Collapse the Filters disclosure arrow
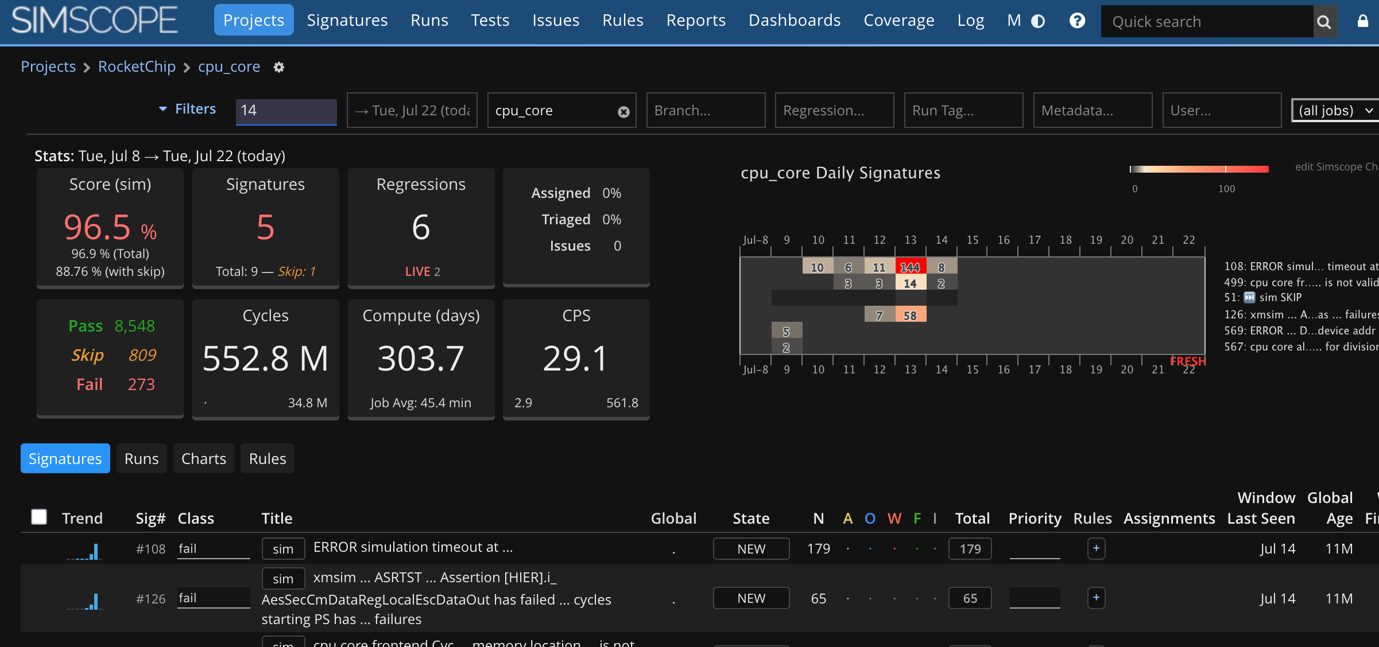The image size is (1379, 647). click(163, 109)
